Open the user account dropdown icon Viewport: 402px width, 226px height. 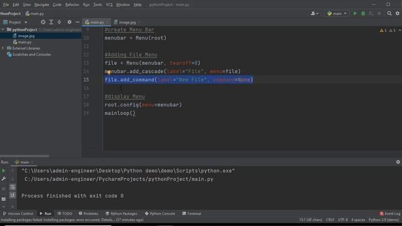(315, 13)
